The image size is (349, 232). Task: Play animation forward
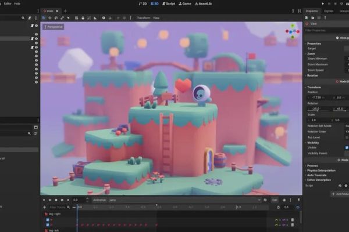pyautogui.click(x=68, y=200)
